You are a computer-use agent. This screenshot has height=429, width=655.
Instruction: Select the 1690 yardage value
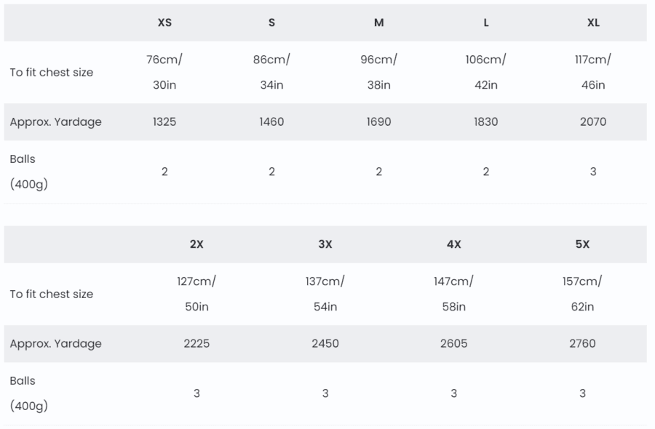378,121
